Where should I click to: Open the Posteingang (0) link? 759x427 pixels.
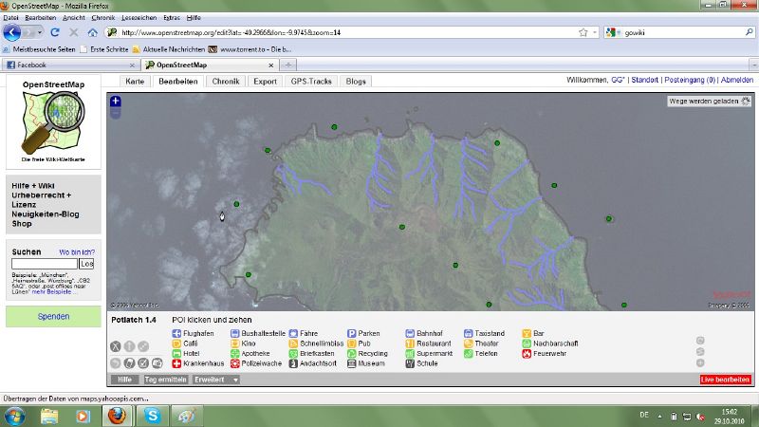[x=690, y=80]
